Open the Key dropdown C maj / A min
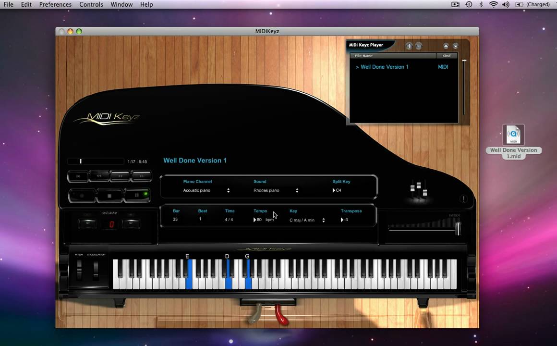The image size is (557, 346). [307, 220]
